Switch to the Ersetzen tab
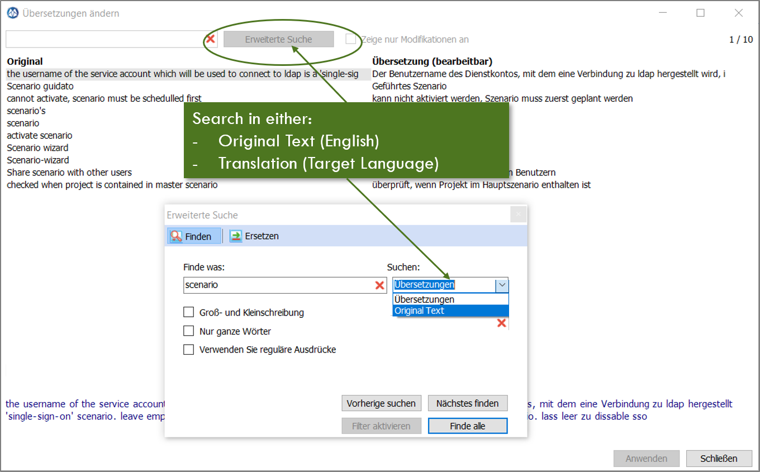This screenshot has width=760, height=472. pos(254,236)
